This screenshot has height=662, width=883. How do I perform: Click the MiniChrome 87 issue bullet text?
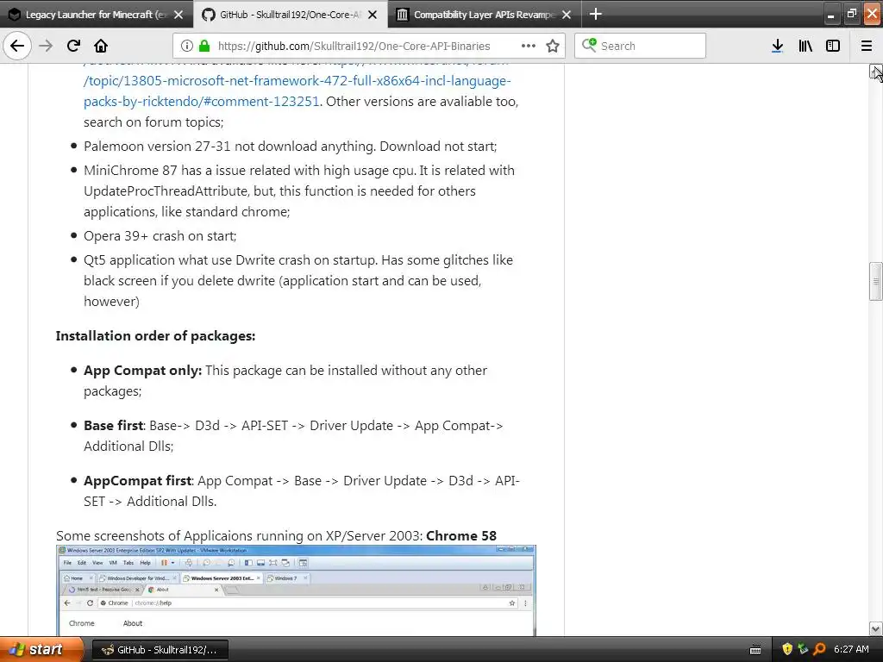point(299,190)
